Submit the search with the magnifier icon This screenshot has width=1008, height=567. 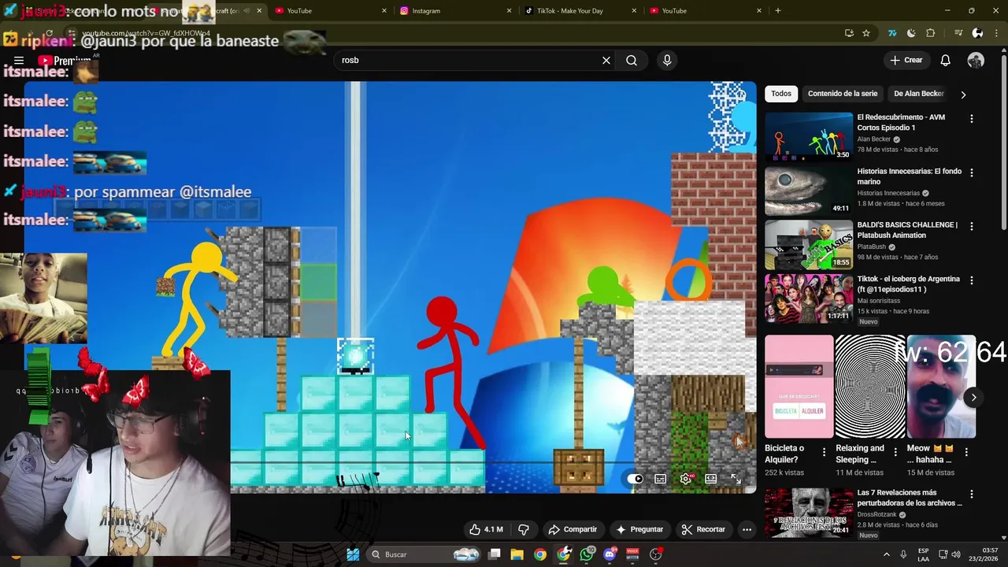(x=632, y=61)
